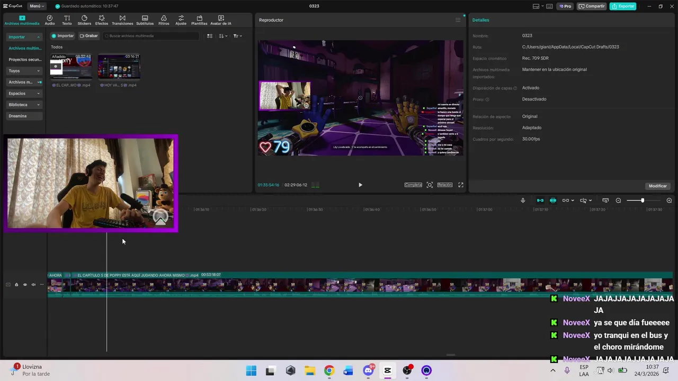Click the Grabar button
The image size is (678, 381).
(x=89, y=36)
